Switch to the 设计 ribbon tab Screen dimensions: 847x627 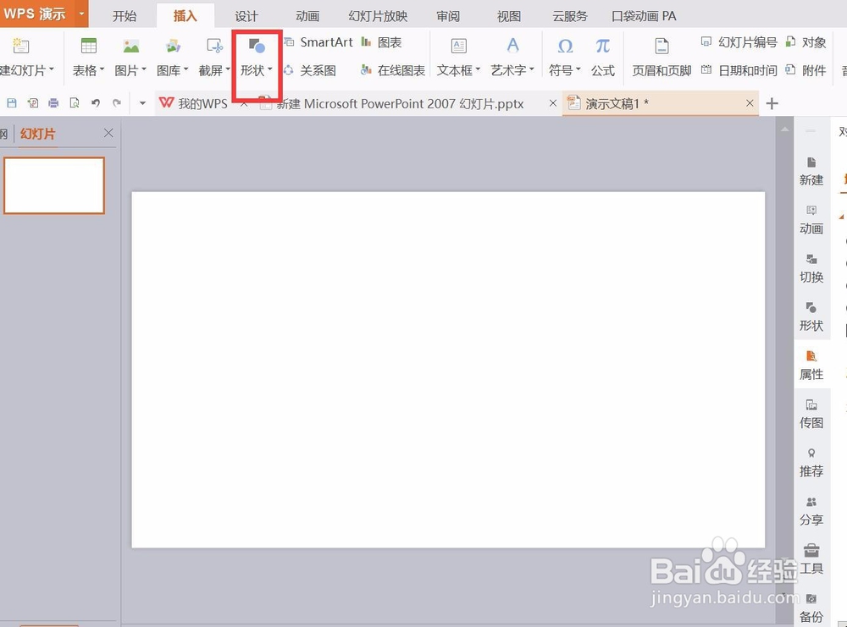point(246,16)
